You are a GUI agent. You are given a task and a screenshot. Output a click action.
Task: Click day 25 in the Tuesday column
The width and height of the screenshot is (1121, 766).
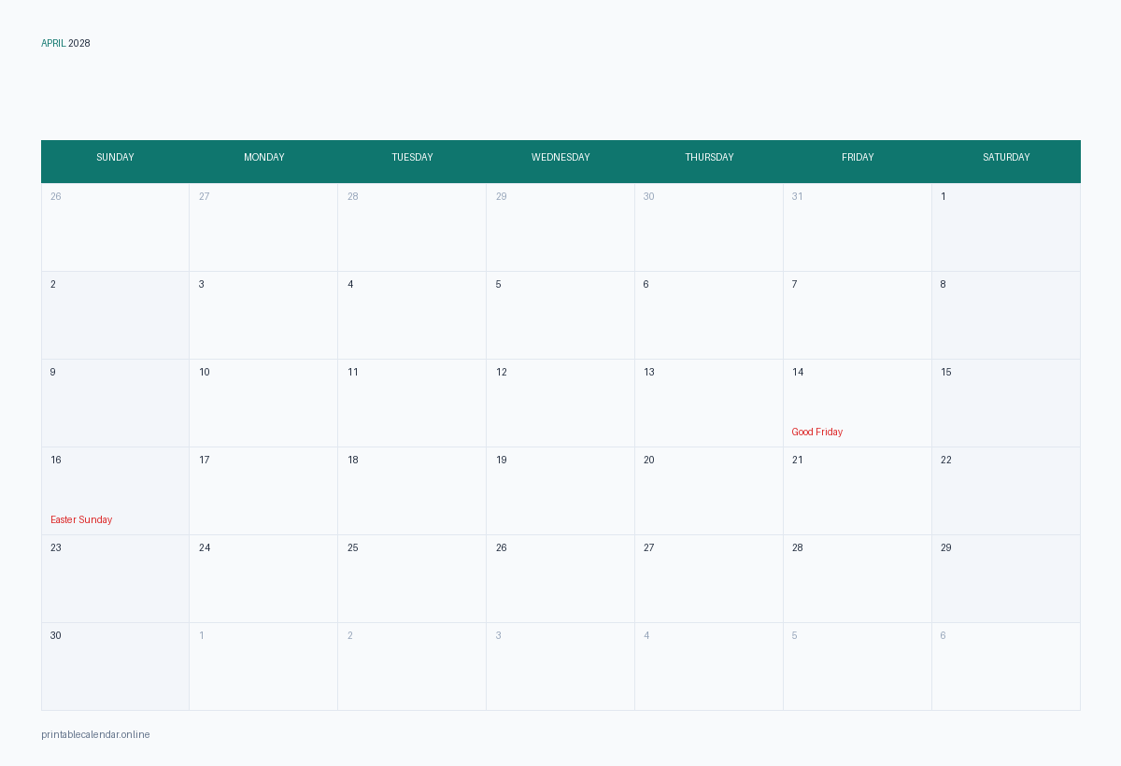point(412,578)
